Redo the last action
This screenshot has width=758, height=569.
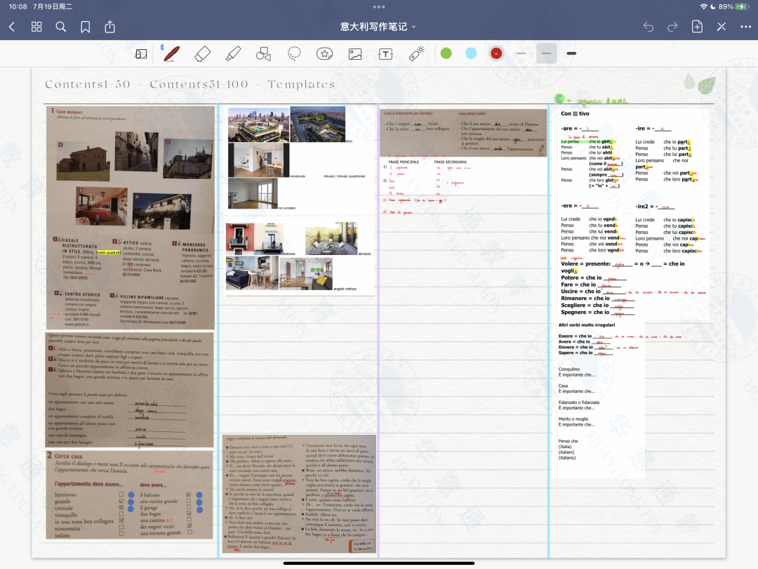pyautogui.click(x=672, y=27)
